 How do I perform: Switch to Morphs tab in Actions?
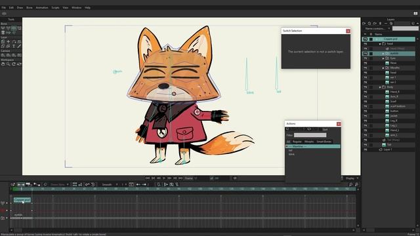click(309, 142)
